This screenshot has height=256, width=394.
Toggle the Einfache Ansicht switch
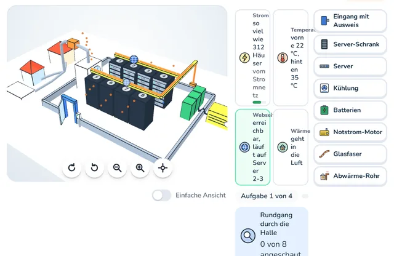pos(161,195)
